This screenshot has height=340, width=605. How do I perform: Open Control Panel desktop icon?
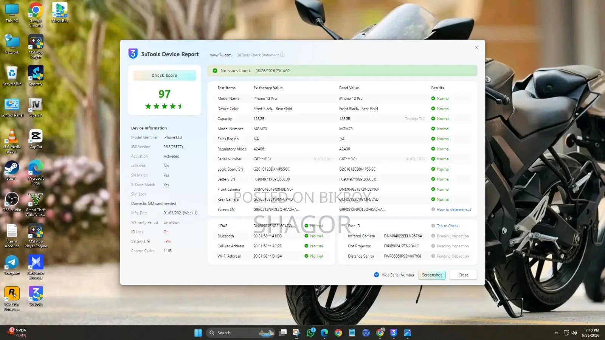tap(12, 108)
